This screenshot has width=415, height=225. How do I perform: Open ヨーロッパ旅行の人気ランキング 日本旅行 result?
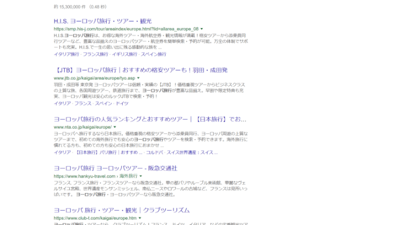tap(150, 119)
